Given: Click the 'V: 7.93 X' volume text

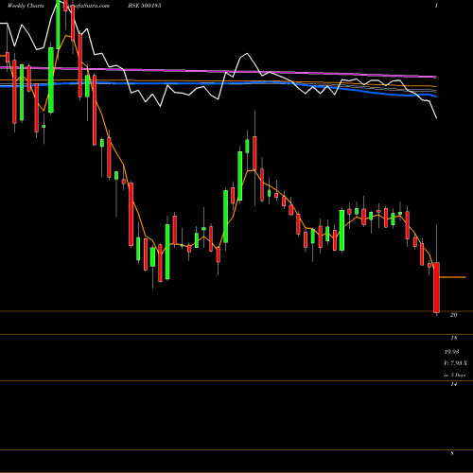Looking at the screenshot, I should pos(455,363).
